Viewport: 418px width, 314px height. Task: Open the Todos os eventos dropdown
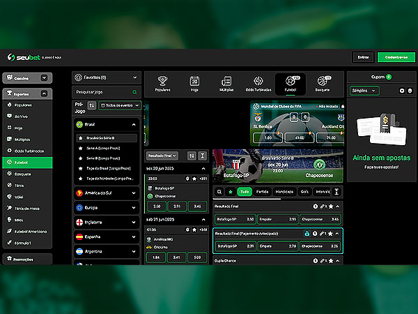point(120,105)
